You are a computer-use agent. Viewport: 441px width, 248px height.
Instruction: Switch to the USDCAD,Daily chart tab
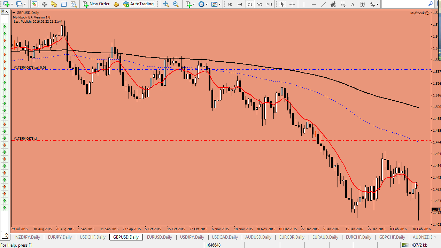tap(225, 237)
